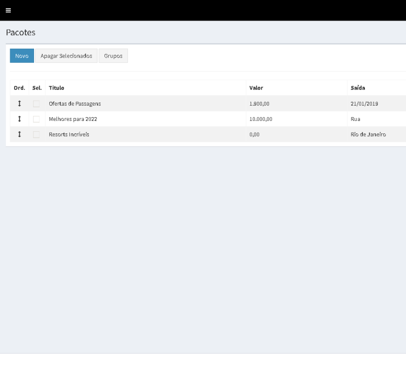
Task: Click the Ord. column header
Action: pyautogui.click(x=19, y=88)
